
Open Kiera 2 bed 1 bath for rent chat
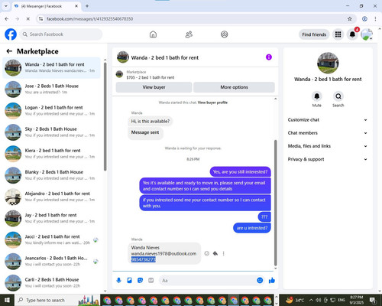point(52,154)
